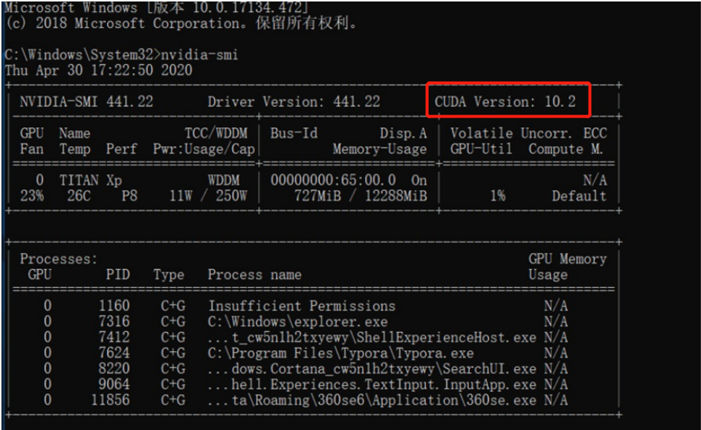The height and width of the screenshot is (430, 701).
Task: Click the fan speed value 23%
Action: pos(32,196)
